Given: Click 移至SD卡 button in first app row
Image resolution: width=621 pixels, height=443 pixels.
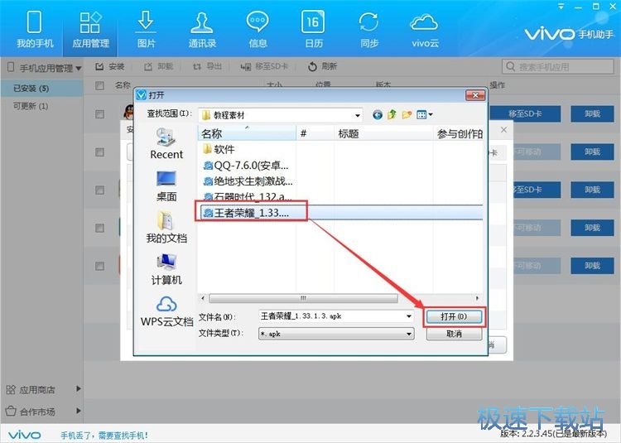Looking at the screenshot, I should pyautogui.click(x=525, y=114).
